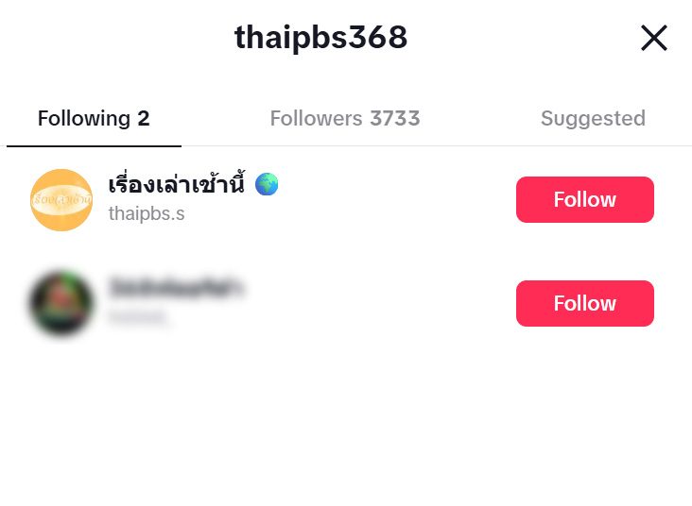Viewport: 692px width, 506px height.
Task: Open the blurred dark green avatar
Action: tap(61, 303)
